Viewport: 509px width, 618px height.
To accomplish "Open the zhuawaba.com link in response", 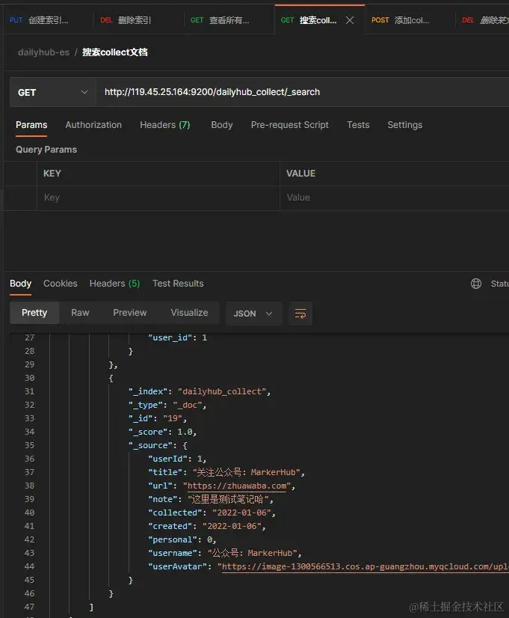I will (237, 486).
